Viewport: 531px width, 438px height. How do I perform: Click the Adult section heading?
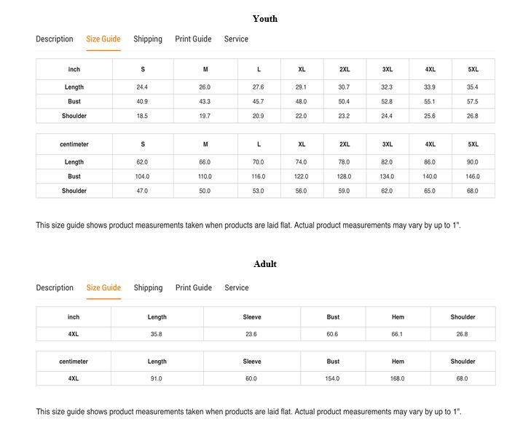(265, 264)
